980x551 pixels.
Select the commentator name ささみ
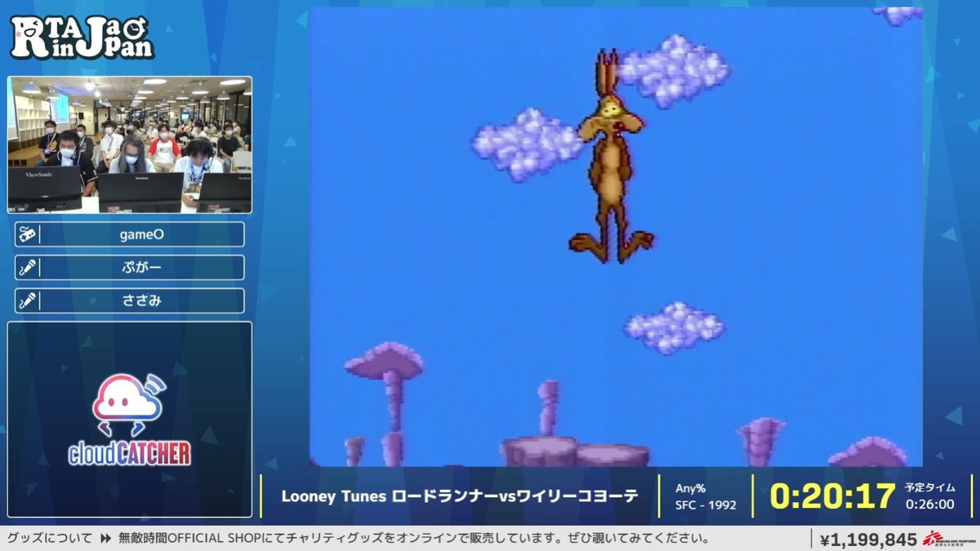tap(142, 300)
